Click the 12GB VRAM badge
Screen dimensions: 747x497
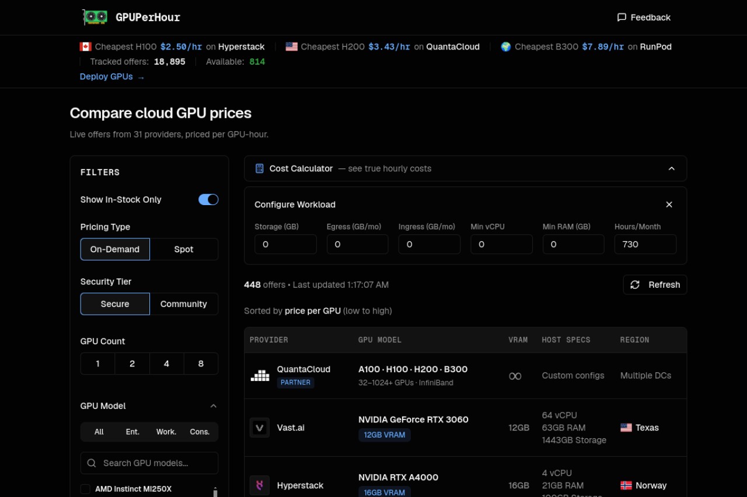click(385, 435)
